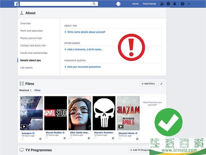206x155 pixels.
Task: Select the Overview section
Action: point(25,23)
